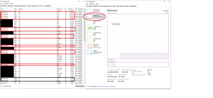Click the process list vertical scrollbar thumb
Viewport: 213px width, 98px height.
84,26
